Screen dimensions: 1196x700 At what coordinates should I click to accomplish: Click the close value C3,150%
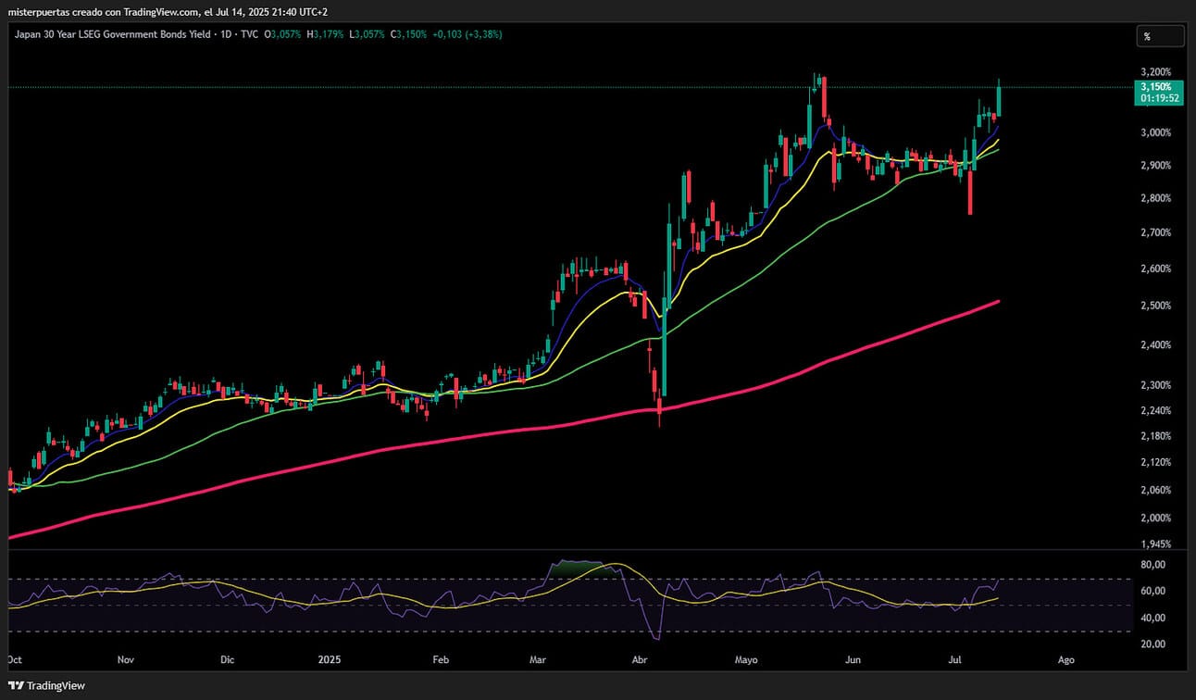tap(408, 34)
